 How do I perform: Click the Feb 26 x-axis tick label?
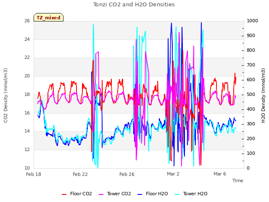pyautogui.click(x=127, y=174)
